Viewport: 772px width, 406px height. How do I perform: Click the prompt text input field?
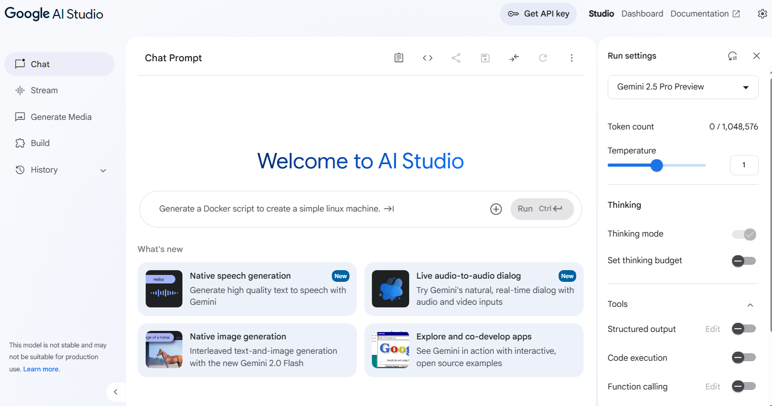320,209
